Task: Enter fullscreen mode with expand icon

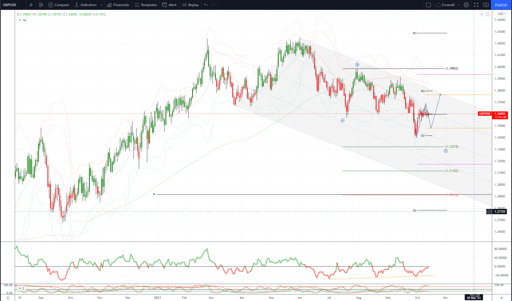Action: tap(476, 5)
